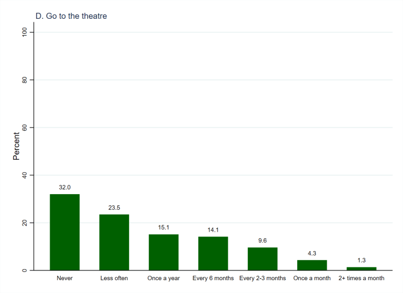
Task: Click the chart title 'D. Go to the theatre'
Action: [71, 16]
